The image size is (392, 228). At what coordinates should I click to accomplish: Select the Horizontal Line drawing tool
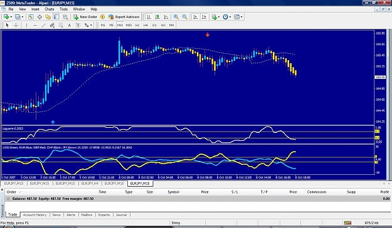35,25
